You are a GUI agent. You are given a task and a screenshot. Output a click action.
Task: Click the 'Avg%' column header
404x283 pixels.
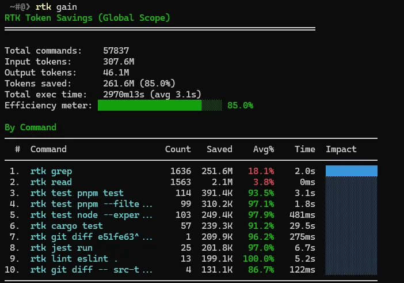pos(264,149)
